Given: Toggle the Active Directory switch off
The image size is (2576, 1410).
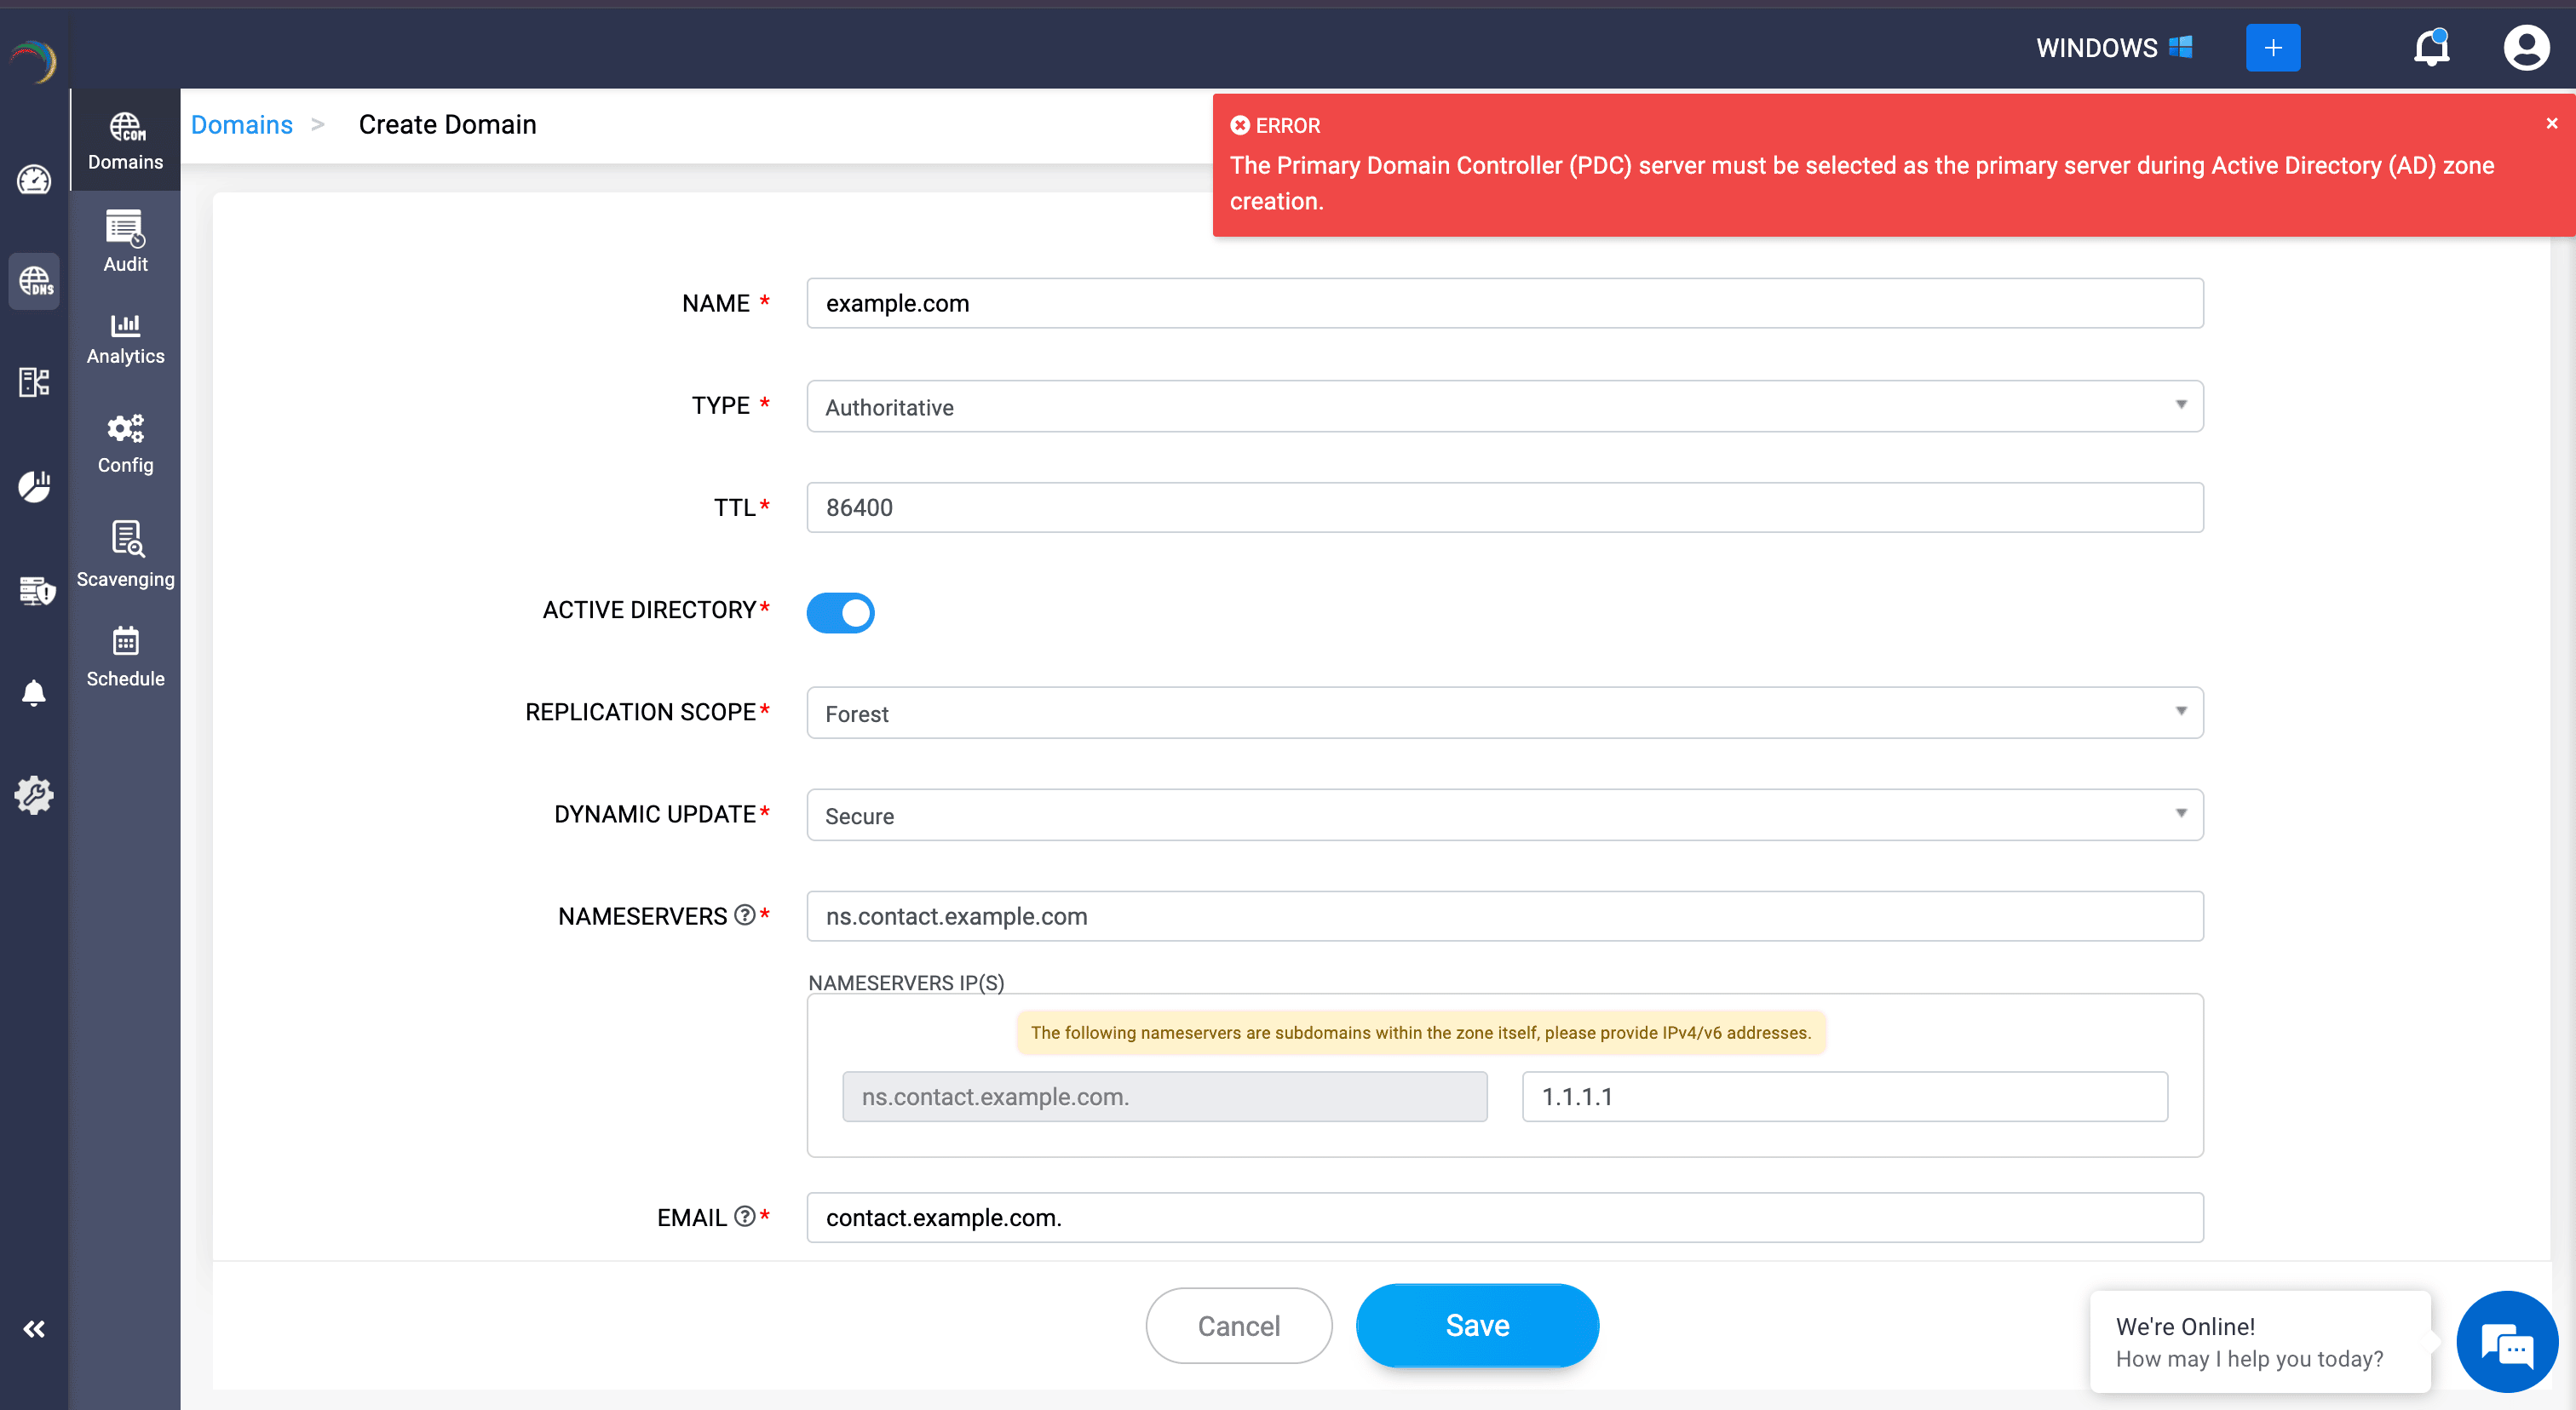Looking at the screenshot, I should tap(840, 612).
